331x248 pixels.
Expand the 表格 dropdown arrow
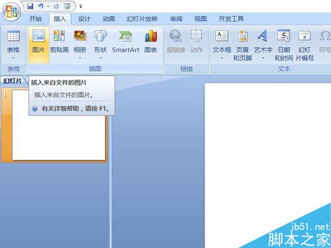[x=13, y=58]
